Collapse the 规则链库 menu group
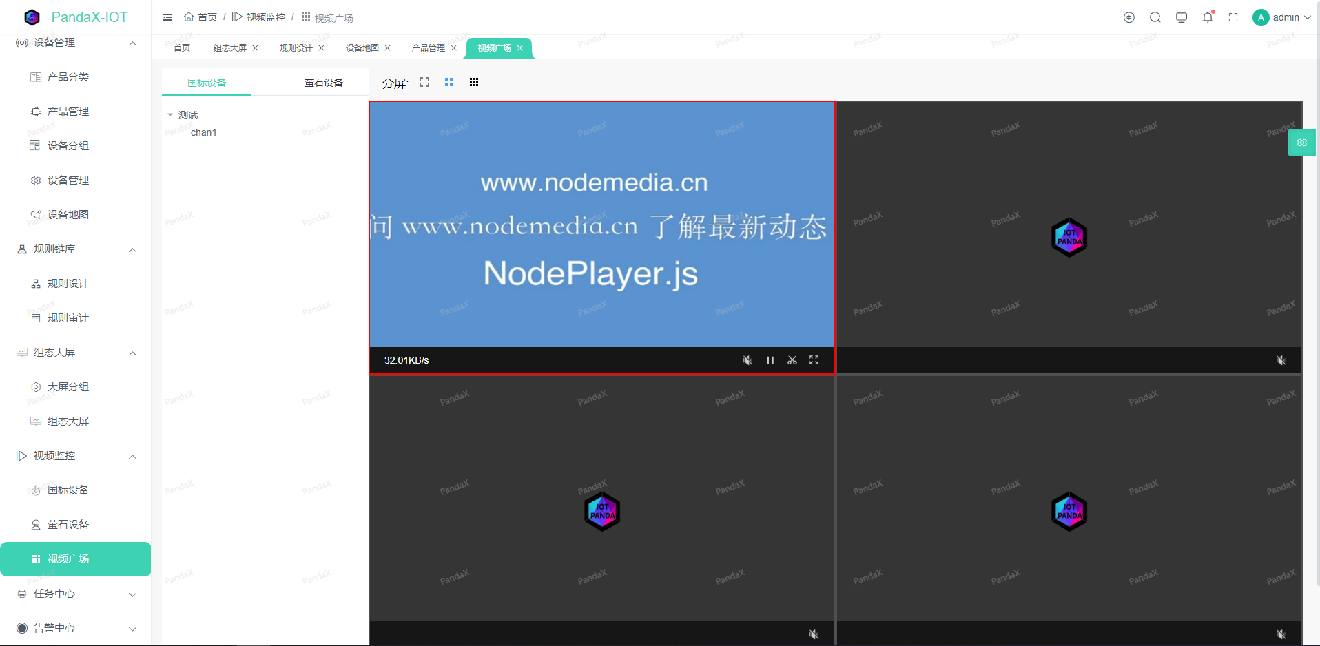Screen dimensions: 1320x646 tap(76, 249)
